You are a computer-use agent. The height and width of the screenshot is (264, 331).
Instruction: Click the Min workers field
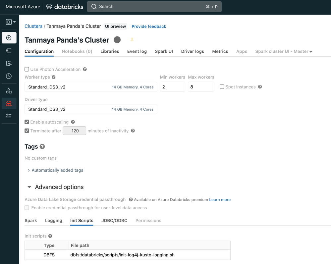[173, 87]
